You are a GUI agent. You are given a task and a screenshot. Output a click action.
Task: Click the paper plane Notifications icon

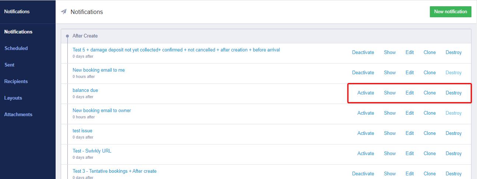pos(64,12)
